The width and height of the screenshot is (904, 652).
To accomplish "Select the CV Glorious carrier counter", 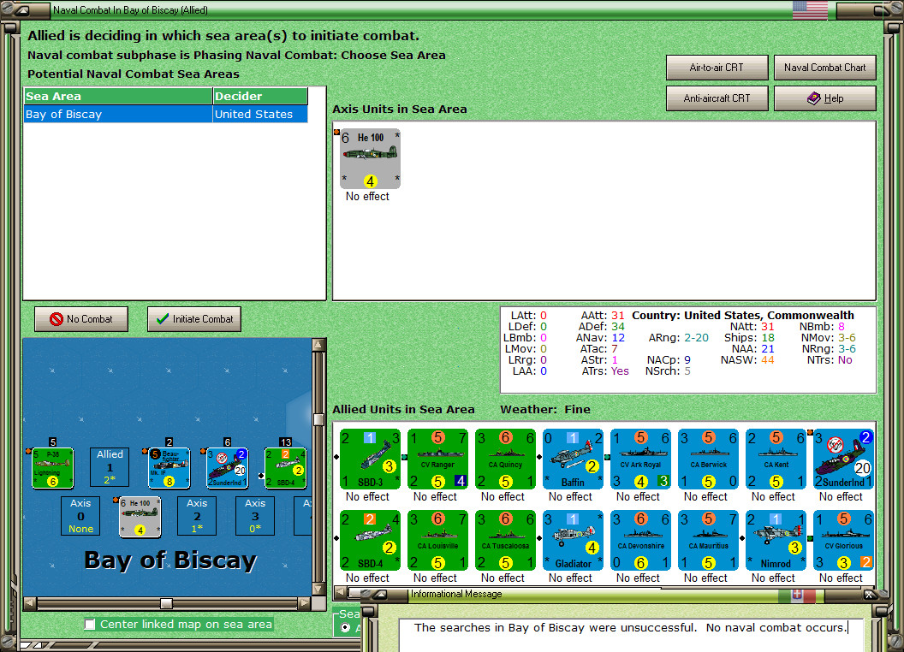I will pyautogui.click(x=843, y=540).
